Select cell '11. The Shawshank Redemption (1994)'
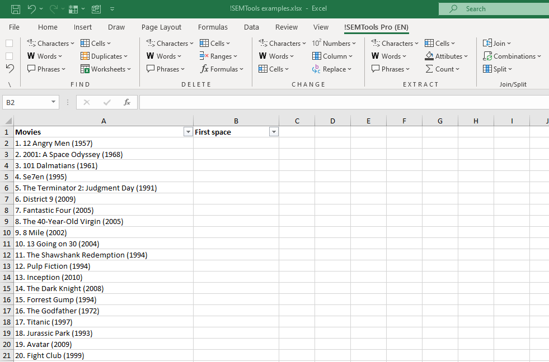The height and width of the screenshot is (362, 549). click(x=104, y=255)
